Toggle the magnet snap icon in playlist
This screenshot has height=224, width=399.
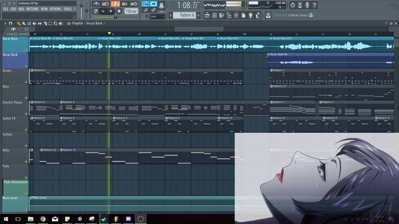(x=11, y=23)
